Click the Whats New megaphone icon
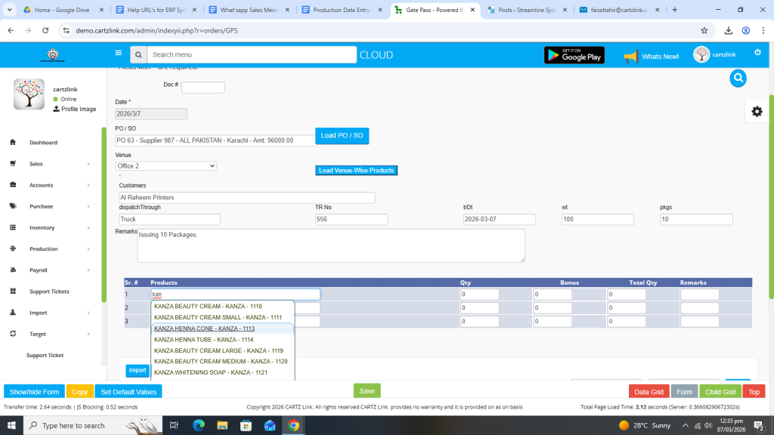This screenshot has height=435, width=774. pyautogui.click(x=630, y=56)
